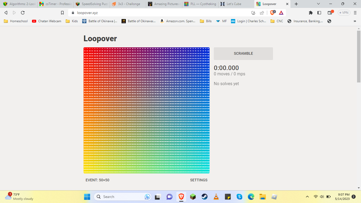361x203 pixels.
Task: Click the share page icon in address bar
Action: 262,13
